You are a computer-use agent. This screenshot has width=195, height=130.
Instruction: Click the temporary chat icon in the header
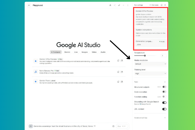click(x=110, y=5)
